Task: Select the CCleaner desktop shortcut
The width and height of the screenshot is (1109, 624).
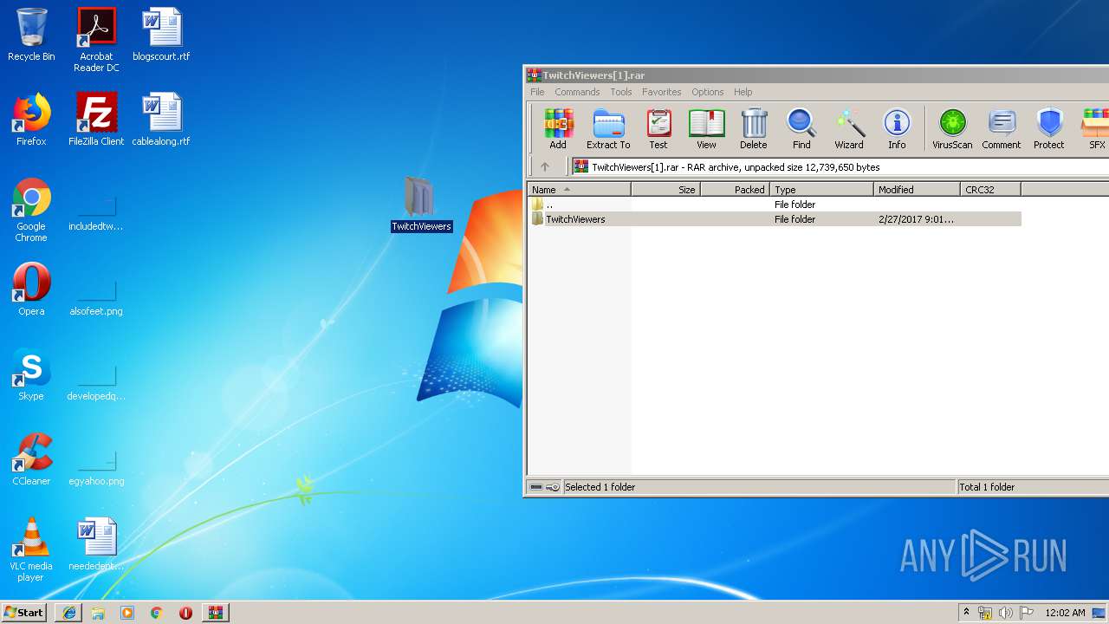Action: 31,459
